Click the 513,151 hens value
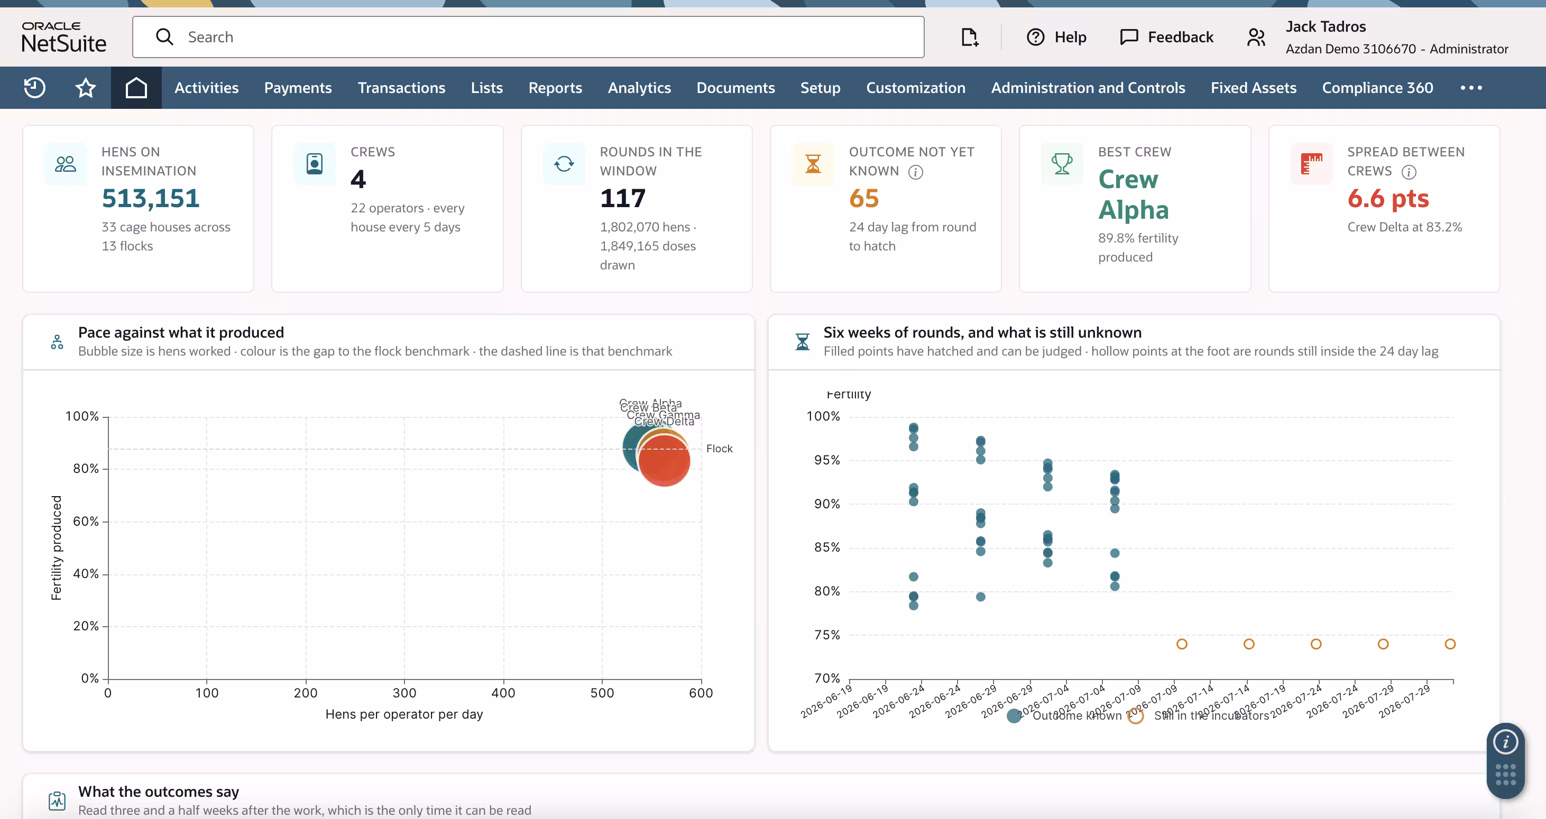The width and height of the screenshot is (1546, 819). point(150,199)
